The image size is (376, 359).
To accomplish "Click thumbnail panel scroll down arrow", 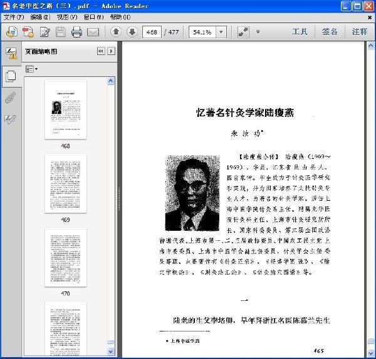I will click(110, 351).
